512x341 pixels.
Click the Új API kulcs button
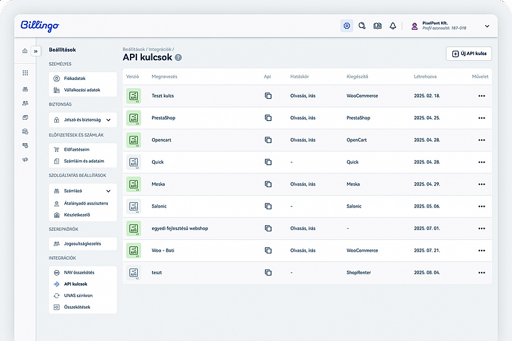pyautogui.click(x=468, y=54)
